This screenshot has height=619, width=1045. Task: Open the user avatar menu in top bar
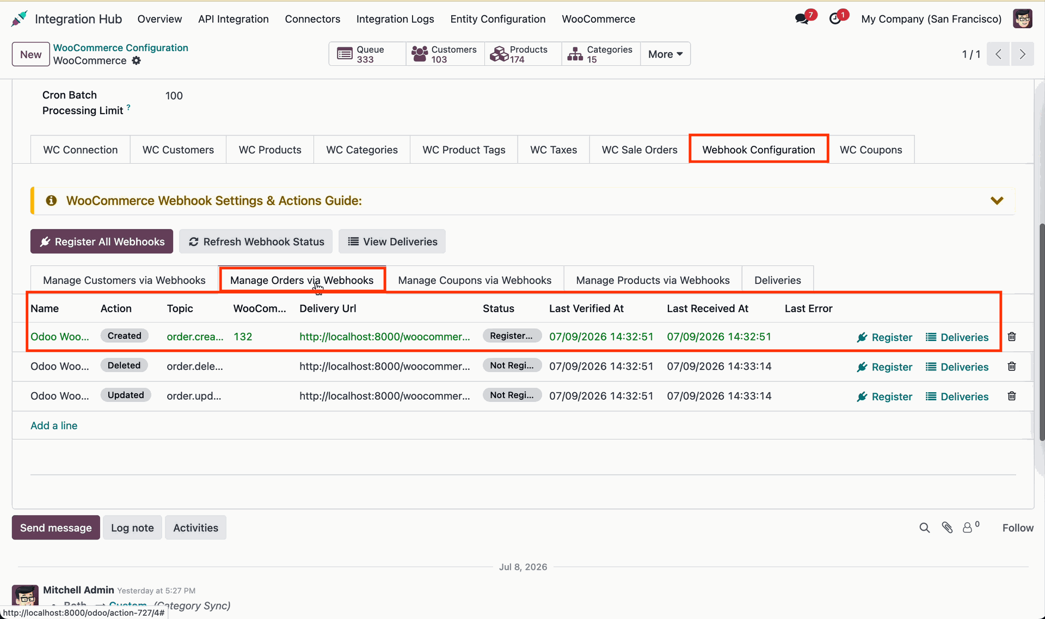point(1023,19)
